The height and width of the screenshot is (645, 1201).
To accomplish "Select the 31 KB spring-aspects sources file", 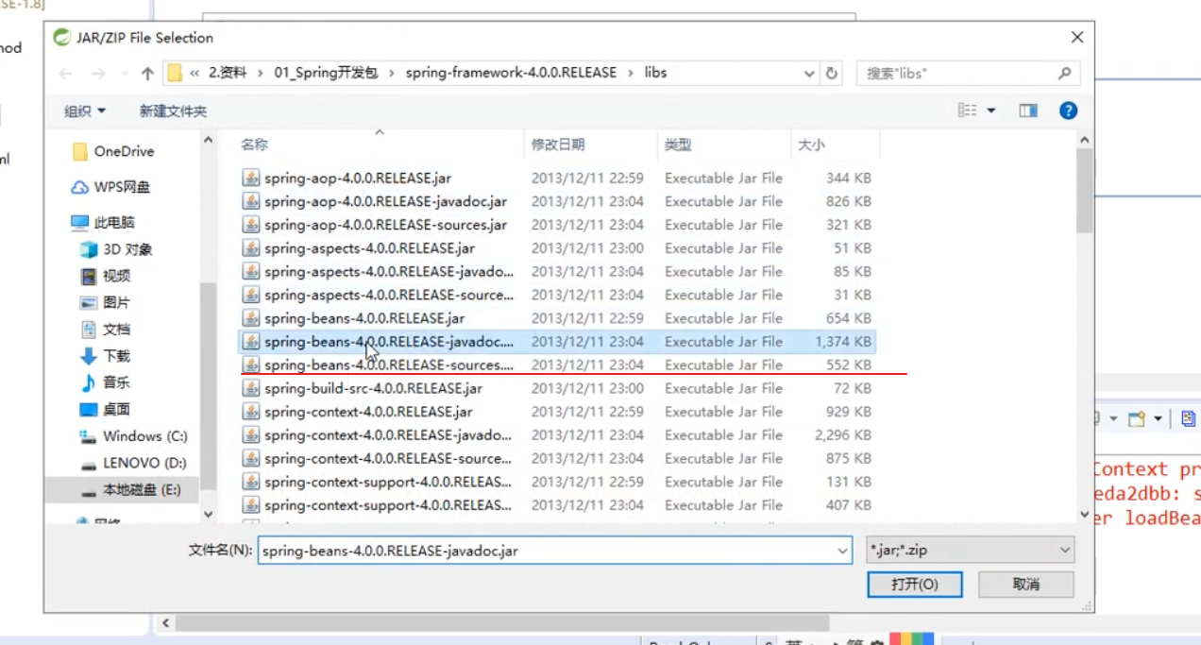I will (558, 295).
